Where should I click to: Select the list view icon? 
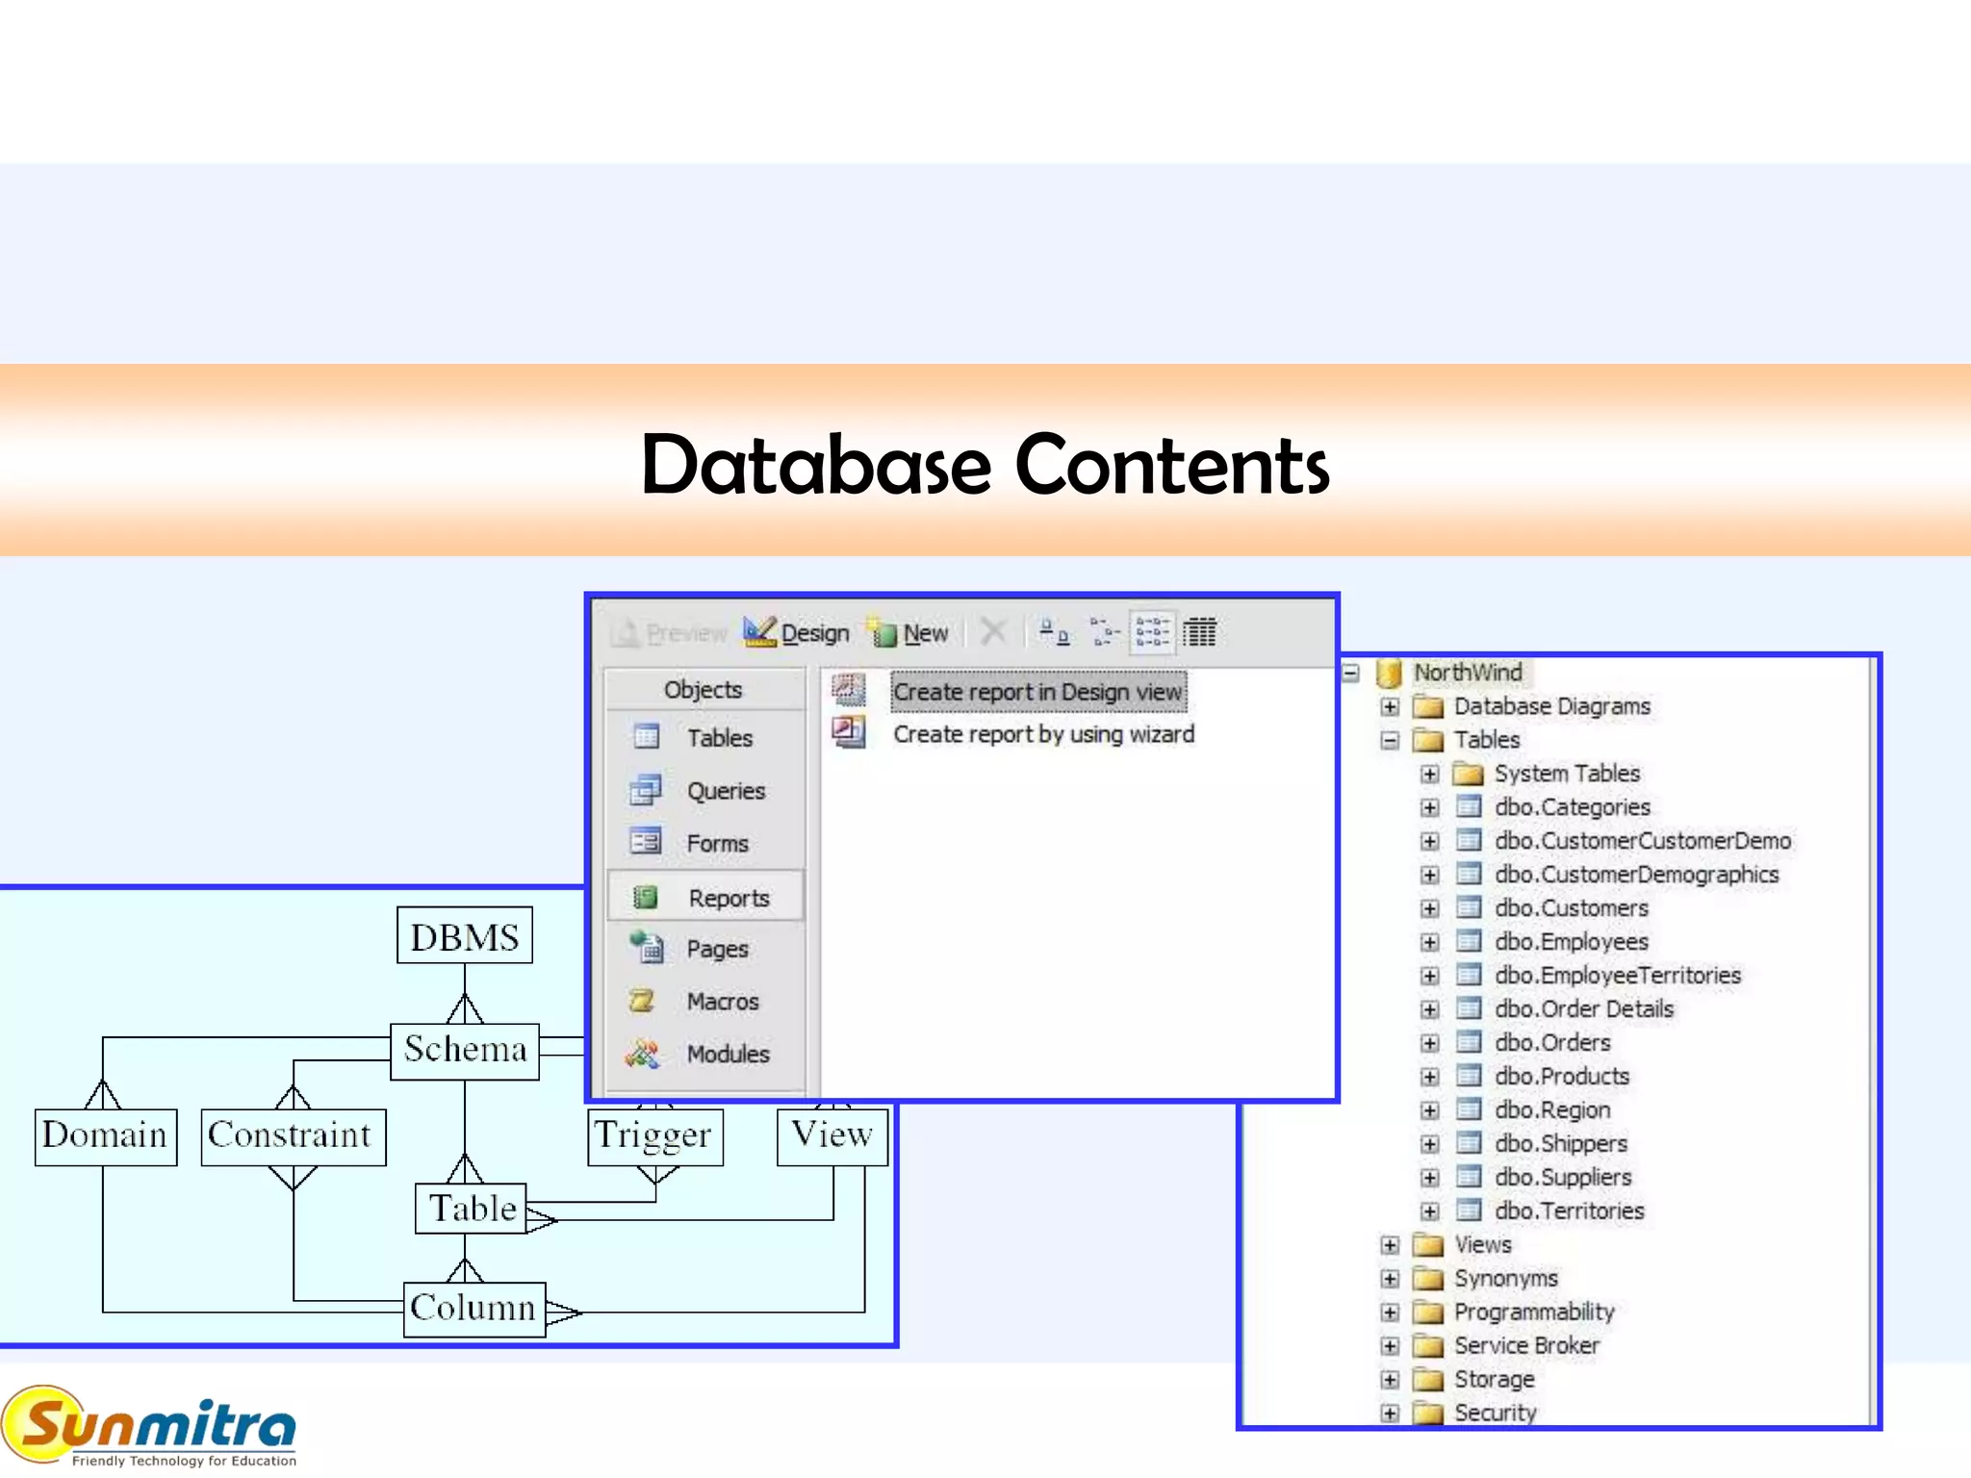click(1152, 632)
